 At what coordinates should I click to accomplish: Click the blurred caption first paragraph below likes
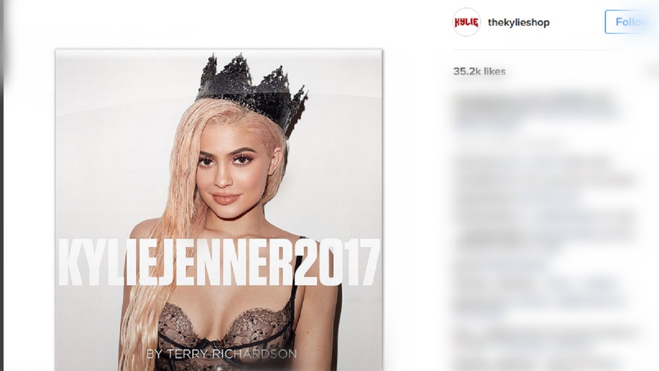(x=535, y=112)
